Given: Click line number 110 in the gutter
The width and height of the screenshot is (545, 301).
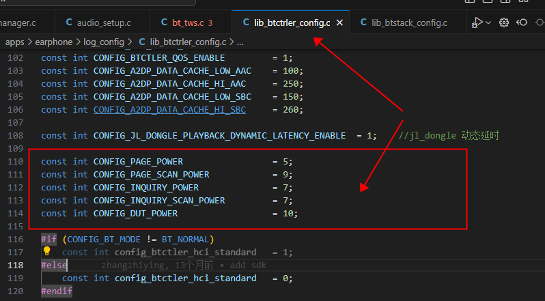Looking at the screenshot, I should tap(16, 162).
